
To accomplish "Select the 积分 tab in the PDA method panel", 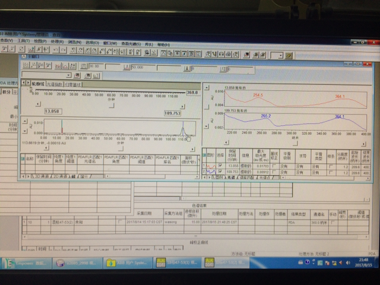I will tap(7, 92).
